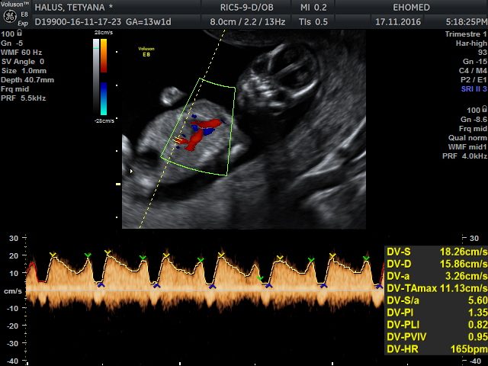The width and height of the screenshot is (488, 366).
Task: Click the color Doppler velocity scale bar
Action: [104, 76]
